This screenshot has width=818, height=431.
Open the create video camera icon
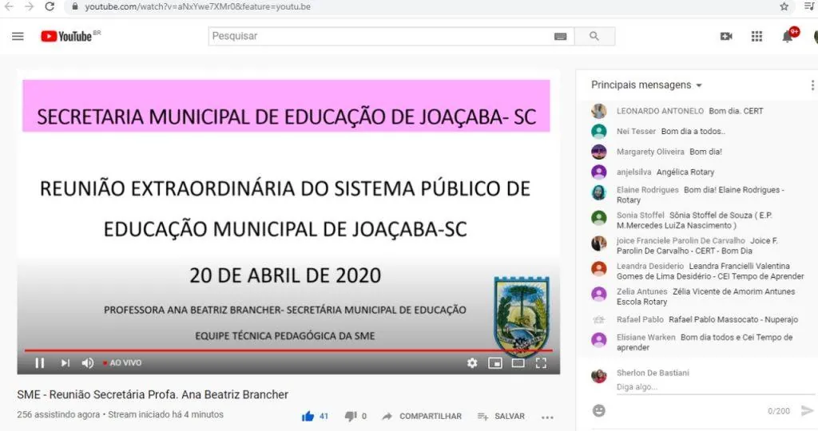(726, 36)
